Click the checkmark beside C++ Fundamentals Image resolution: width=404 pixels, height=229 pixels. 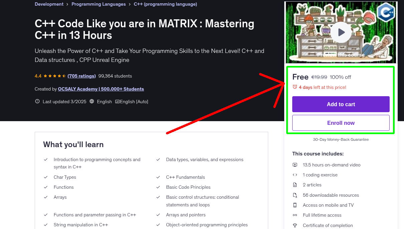pyautogui.click(x=158, y=177)
